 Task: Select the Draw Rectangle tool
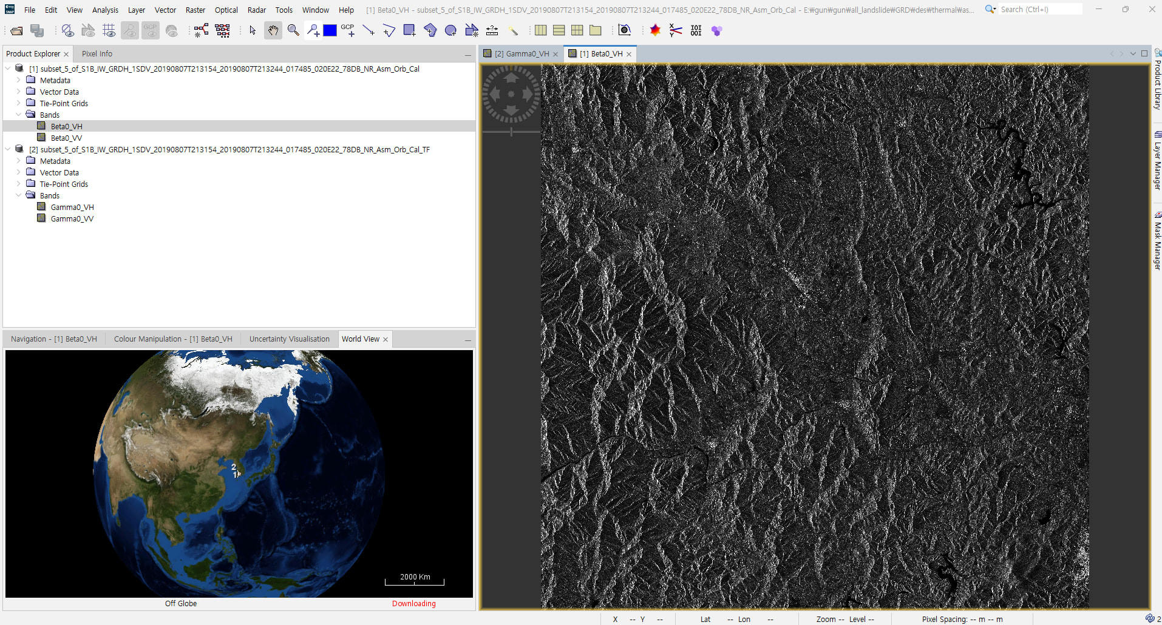coord(410,30)
